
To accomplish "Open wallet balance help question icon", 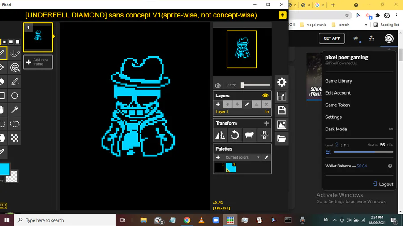I will pos(390,166).
